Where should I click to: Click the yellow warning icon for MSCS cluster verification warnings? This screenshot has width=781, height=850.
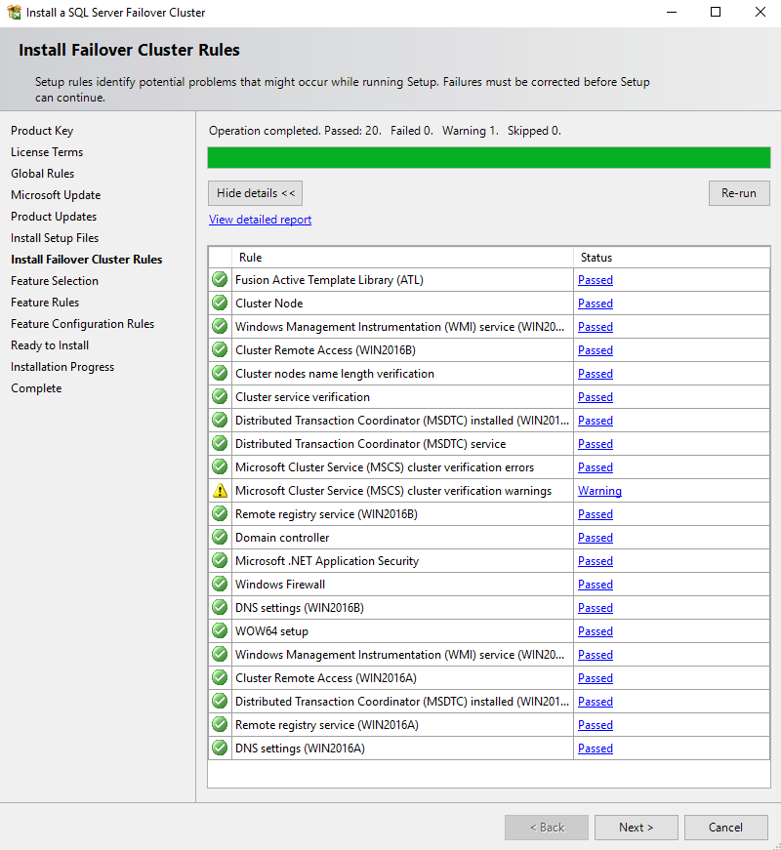[220, 491]
